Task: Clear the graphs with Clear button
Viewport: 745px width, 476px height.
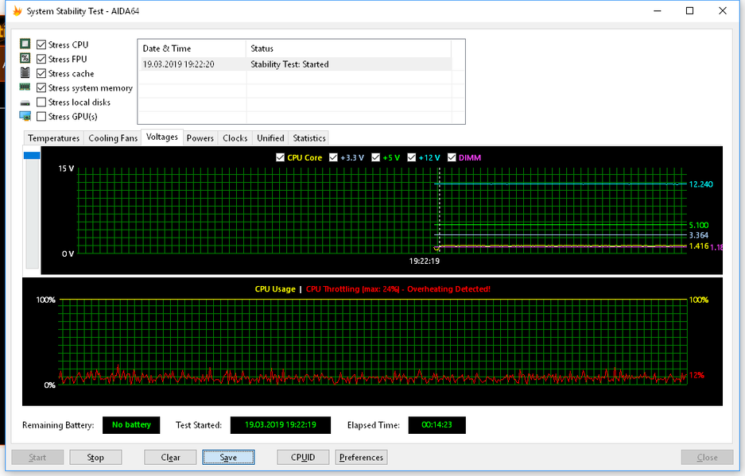Action: click(x=171, y=457)
